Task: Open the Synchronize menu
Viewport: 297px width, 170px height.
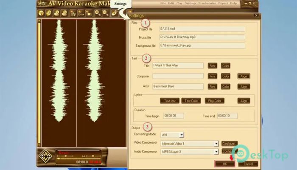Action: point(207,3)
